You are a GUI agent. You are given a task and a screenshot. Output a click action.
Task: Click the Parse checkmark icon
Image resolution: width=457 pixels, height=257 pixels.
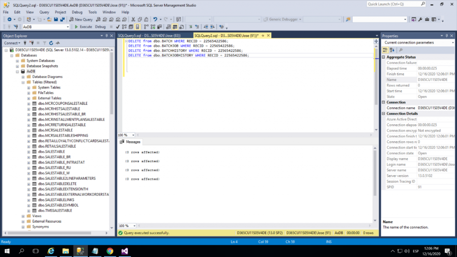coord(117,27)
